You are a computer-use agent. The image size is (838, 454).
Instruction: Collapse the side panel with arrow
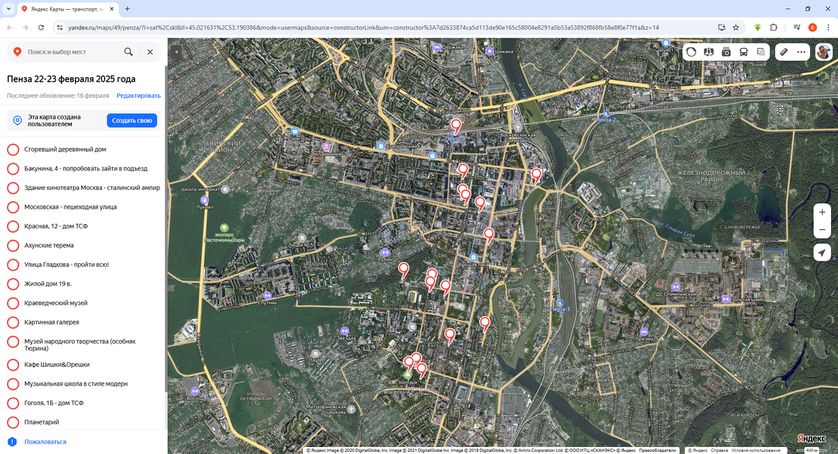point(177,52)
